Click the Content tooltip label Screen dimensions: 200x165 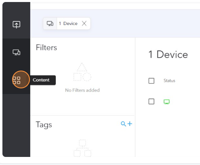tap(41, 80)
